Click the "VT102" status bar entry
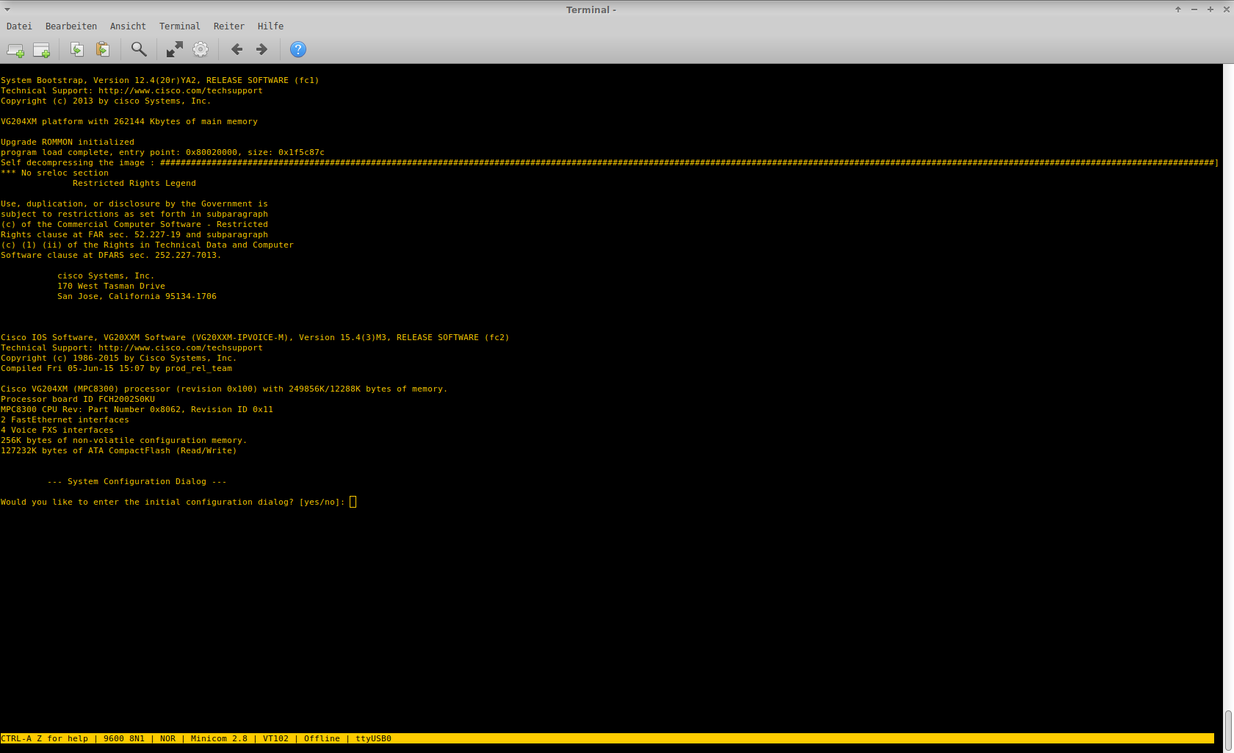Screen dimensions: 1234x753 point(275,739)
